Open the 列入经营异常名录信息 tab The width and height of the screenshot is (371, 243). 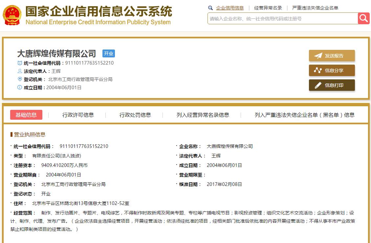(203, 115)
